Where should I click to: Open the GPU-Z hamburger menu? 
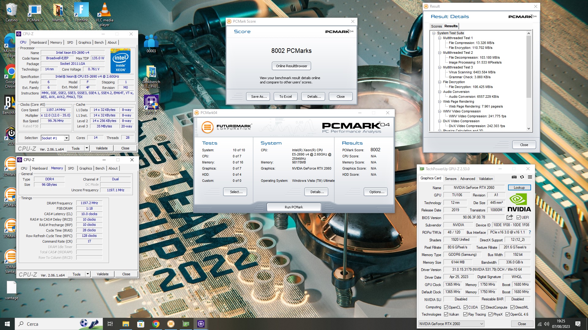530,177
